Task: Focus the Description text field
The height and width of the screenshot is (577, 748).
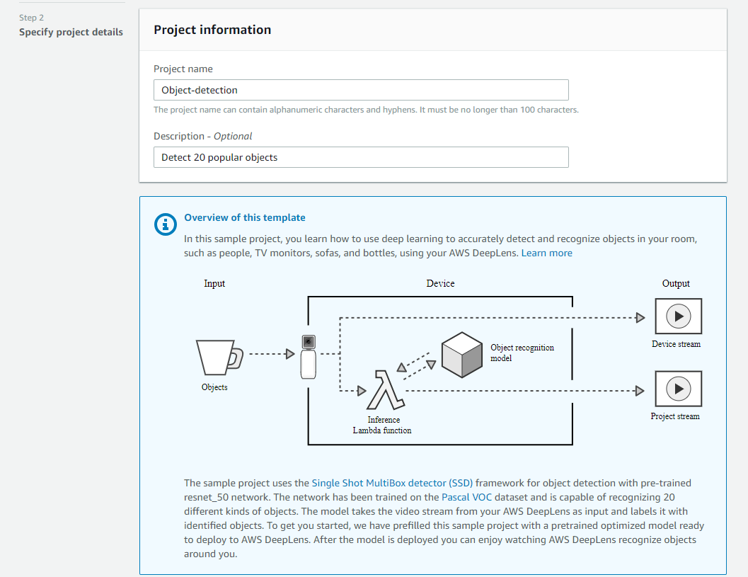Action: click(361, 157)
